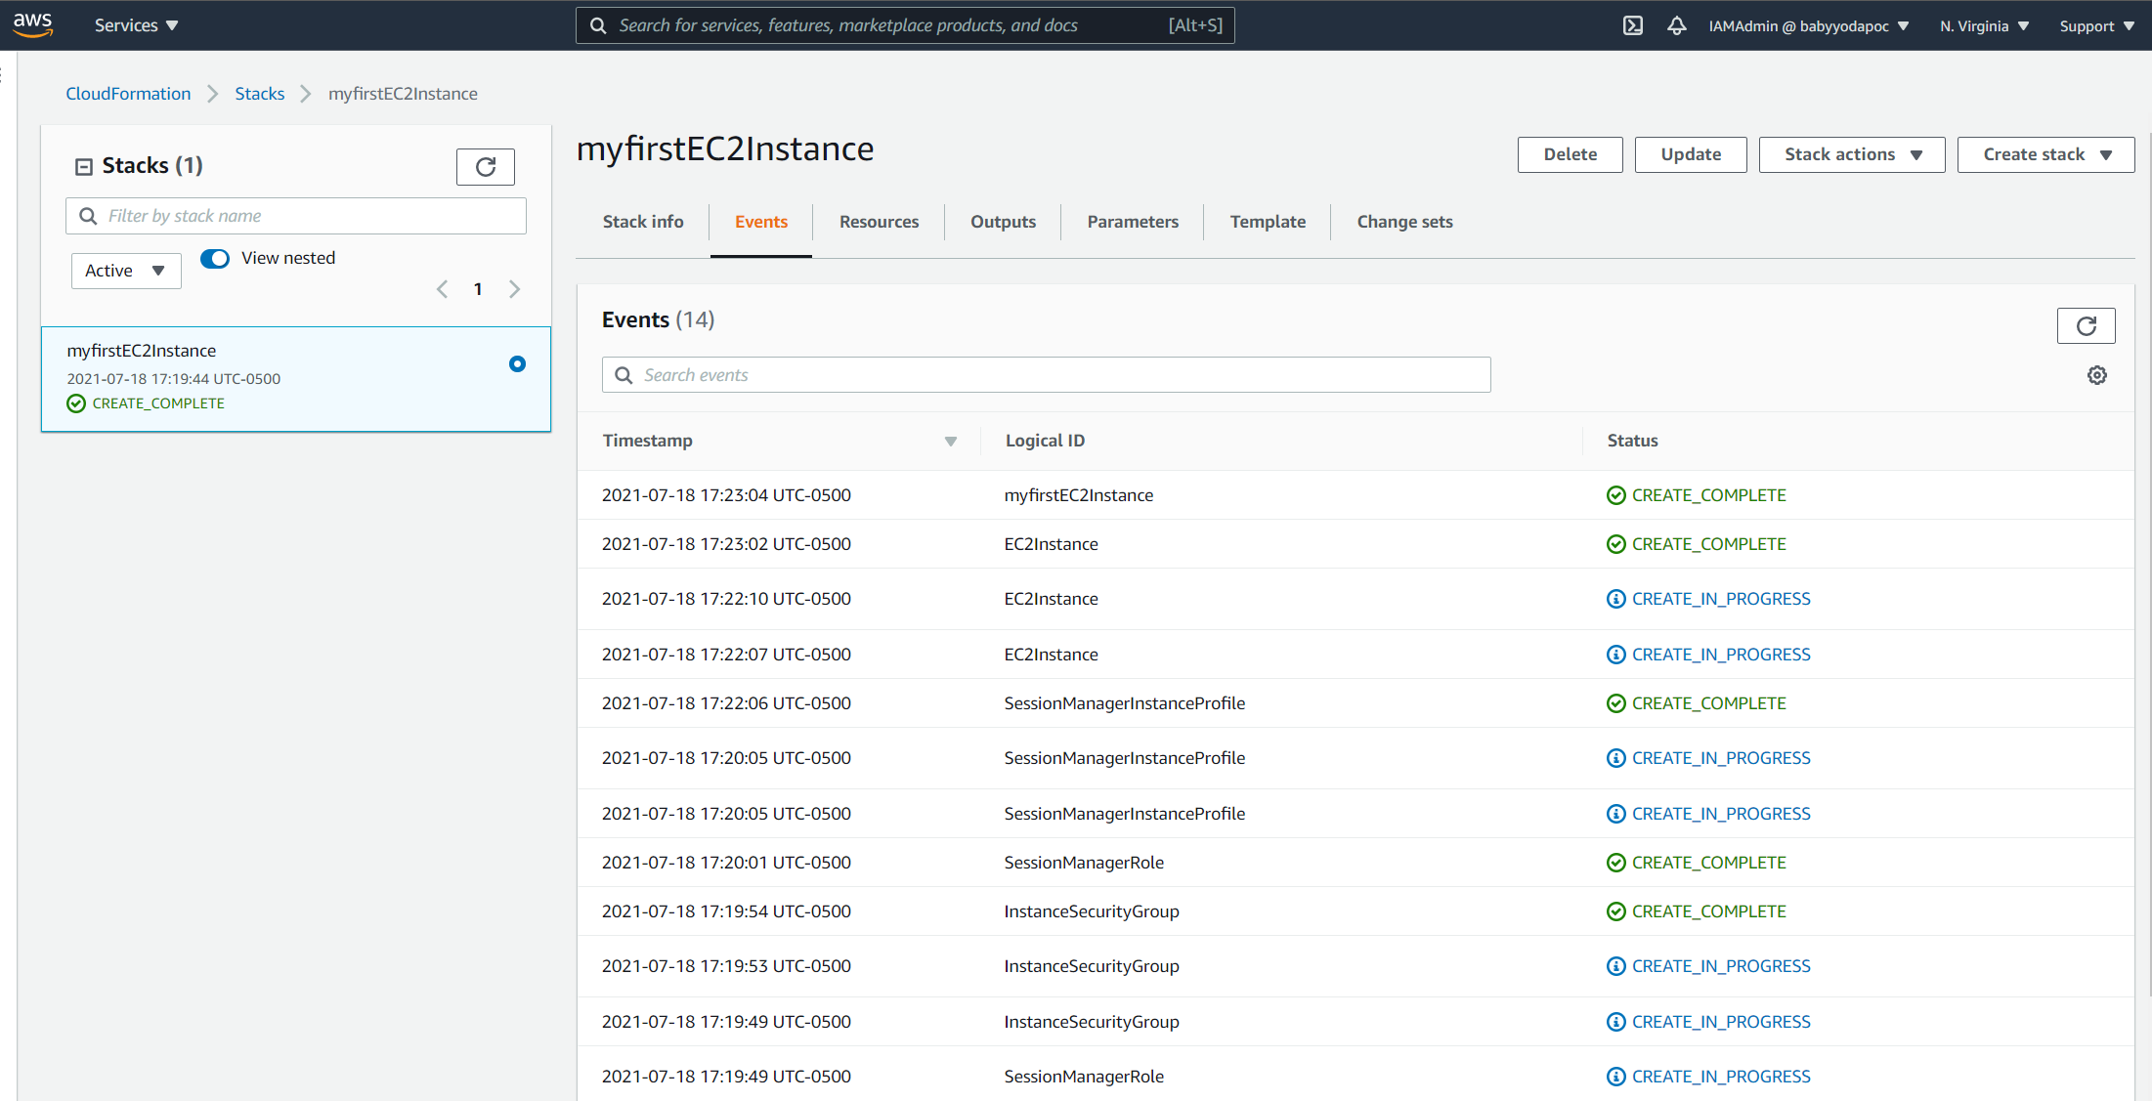
Task: Expand the Create stack menu
Action: 2045,154
